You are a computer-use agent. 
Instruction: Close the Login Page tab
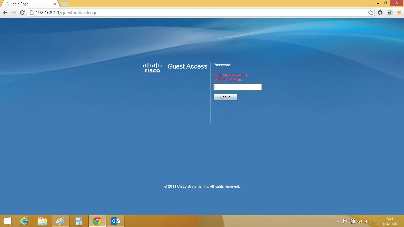click(x=55, y=4)
